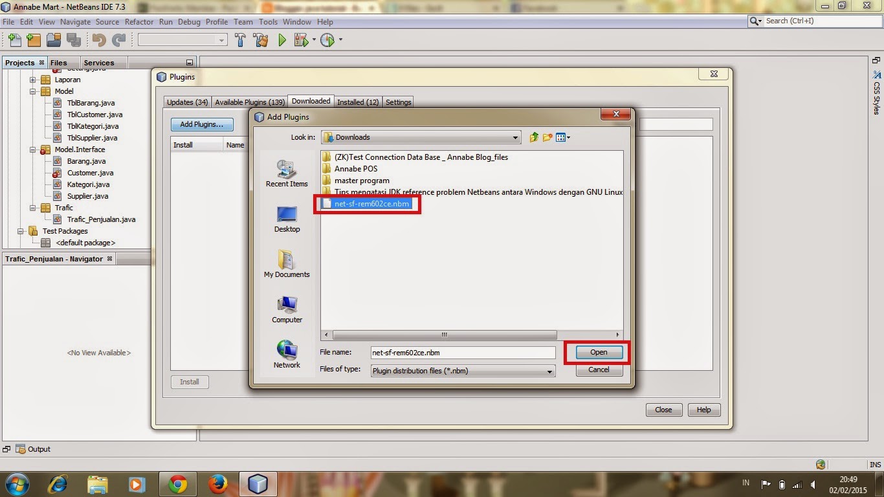Click the Redo toolbar icon
The image size is (884, 497).
118,40
